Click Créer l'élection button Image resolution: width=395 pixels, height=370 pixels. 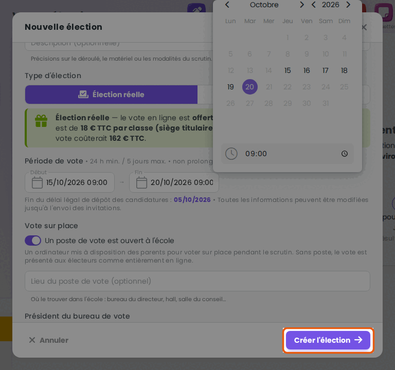point(328,340)
